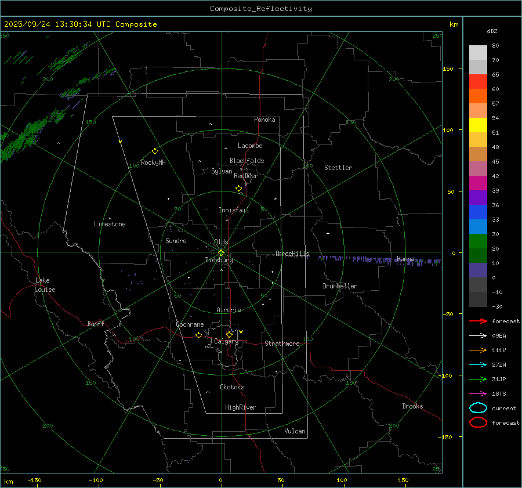This screenshot has height=488, width=522.
Task: Click the orange 111V arrow in legend
Action: click(478, 350)
